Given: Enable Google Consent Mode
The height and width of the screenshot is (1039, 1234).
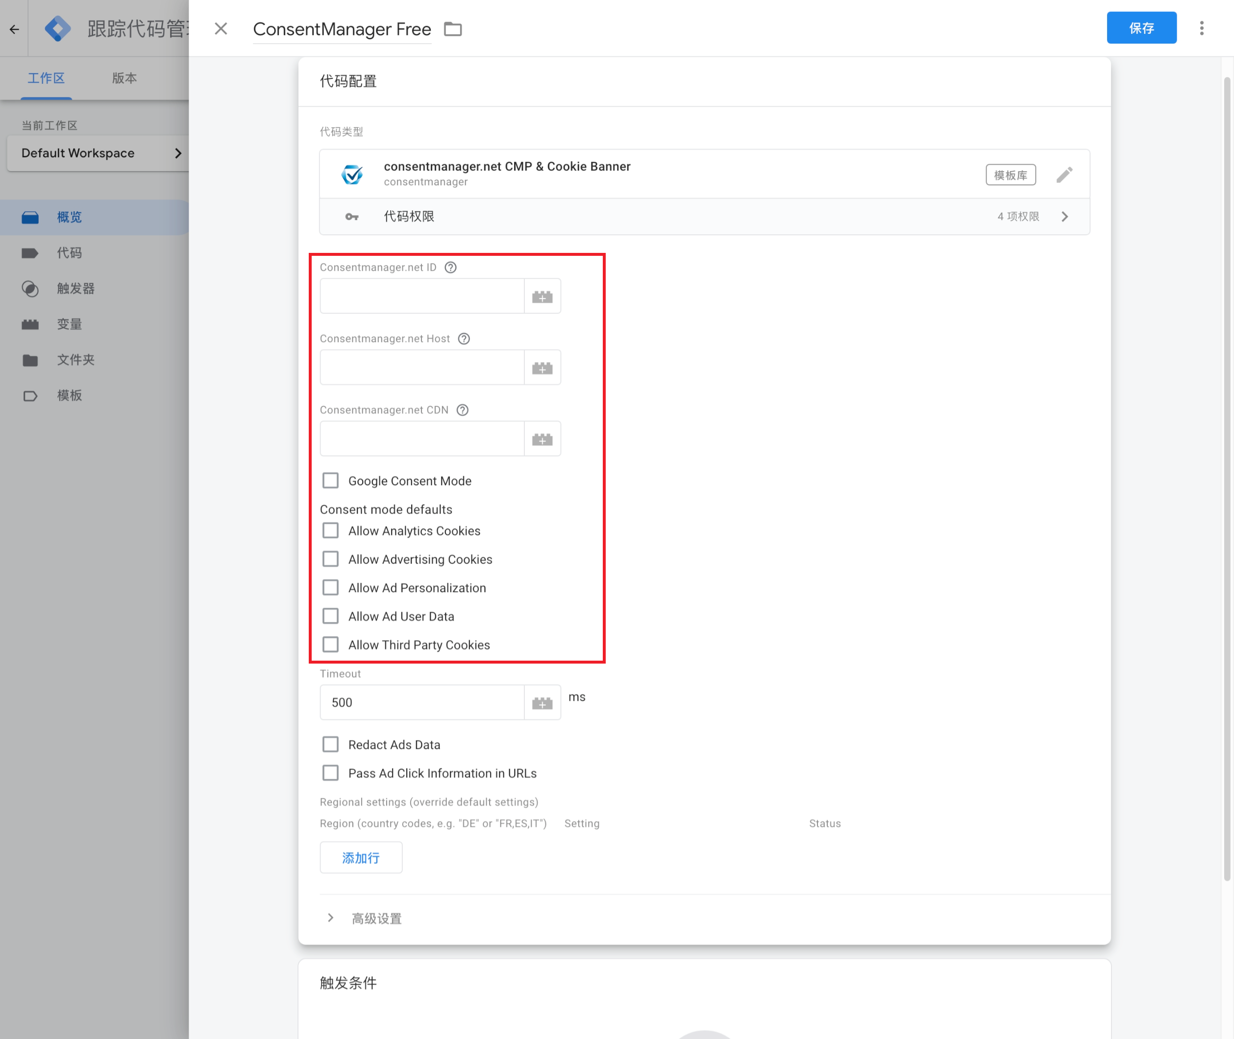Looking at the screenshot, I should [330, 480].
